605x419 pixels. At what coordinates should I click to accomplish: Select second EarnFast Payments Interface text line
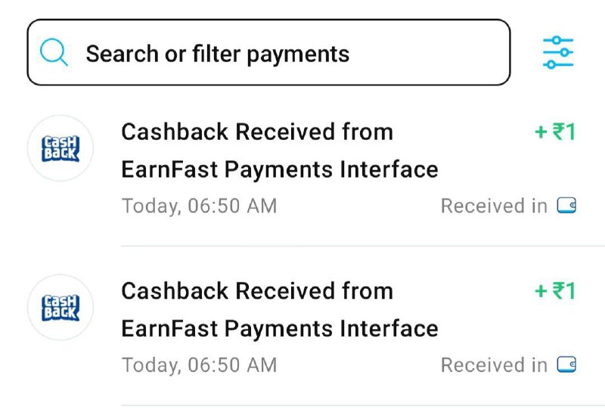(x=280, y=328)
